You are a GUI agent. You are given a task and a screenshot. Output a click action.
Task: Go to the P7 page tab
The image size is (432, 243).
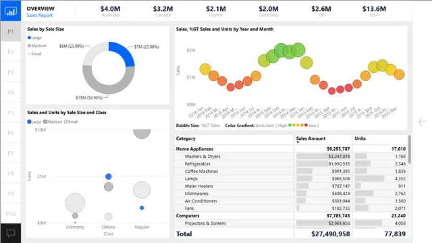11,153
